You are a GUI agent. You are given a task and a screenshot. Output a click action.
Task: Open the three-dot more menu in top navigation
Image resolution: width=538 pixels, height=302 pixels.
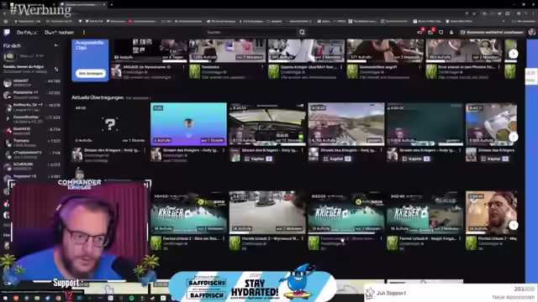(84, 32)
